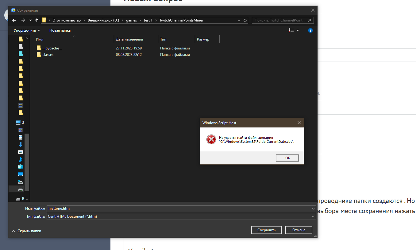
Task: Open the Упорядочить menu
Action: point(27,30)
